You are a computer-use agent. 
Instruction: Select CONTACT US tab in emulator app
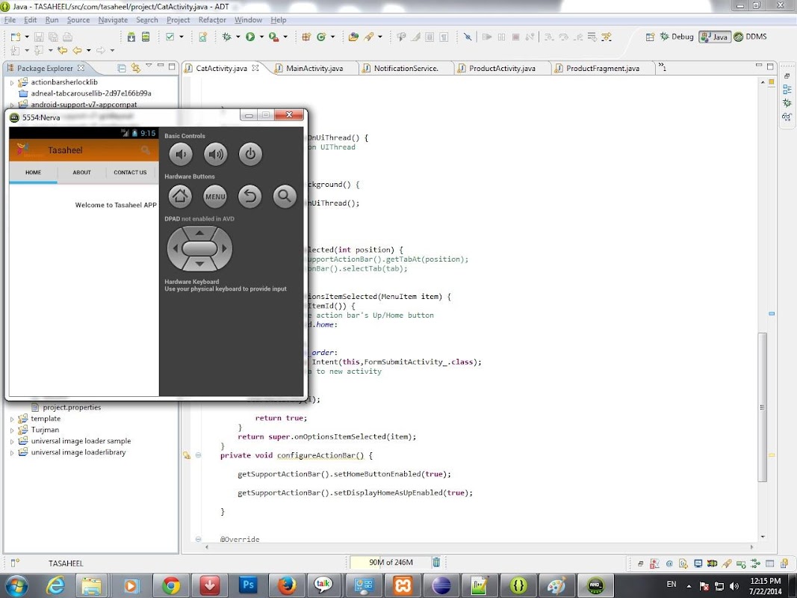(130, 173)
